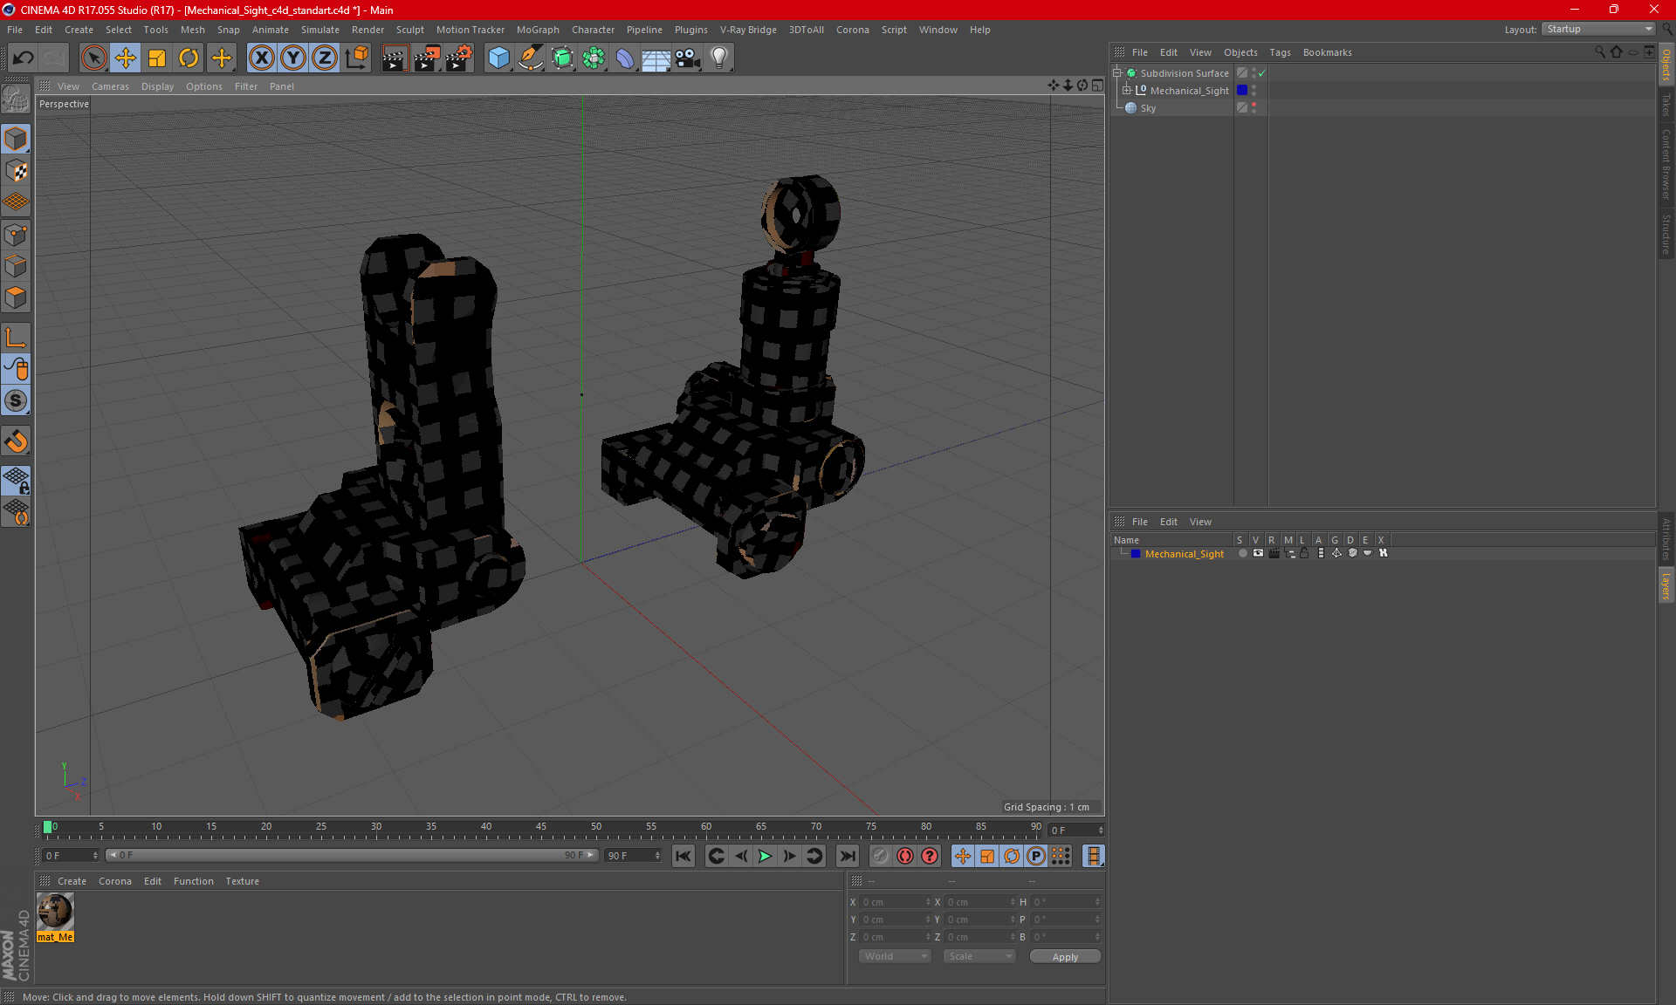Play the animation forwards
1676x1005 pixels.
click(765, 856)
